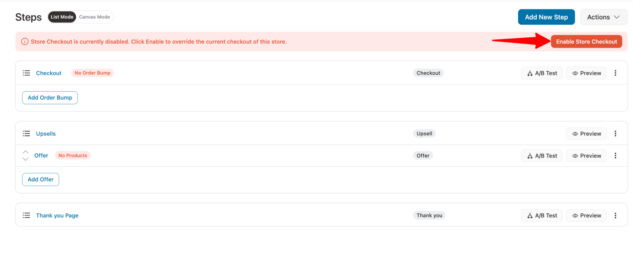Move Offer up with chevron arrow
The image size is (633, 253).
click(x=26, y=152)
